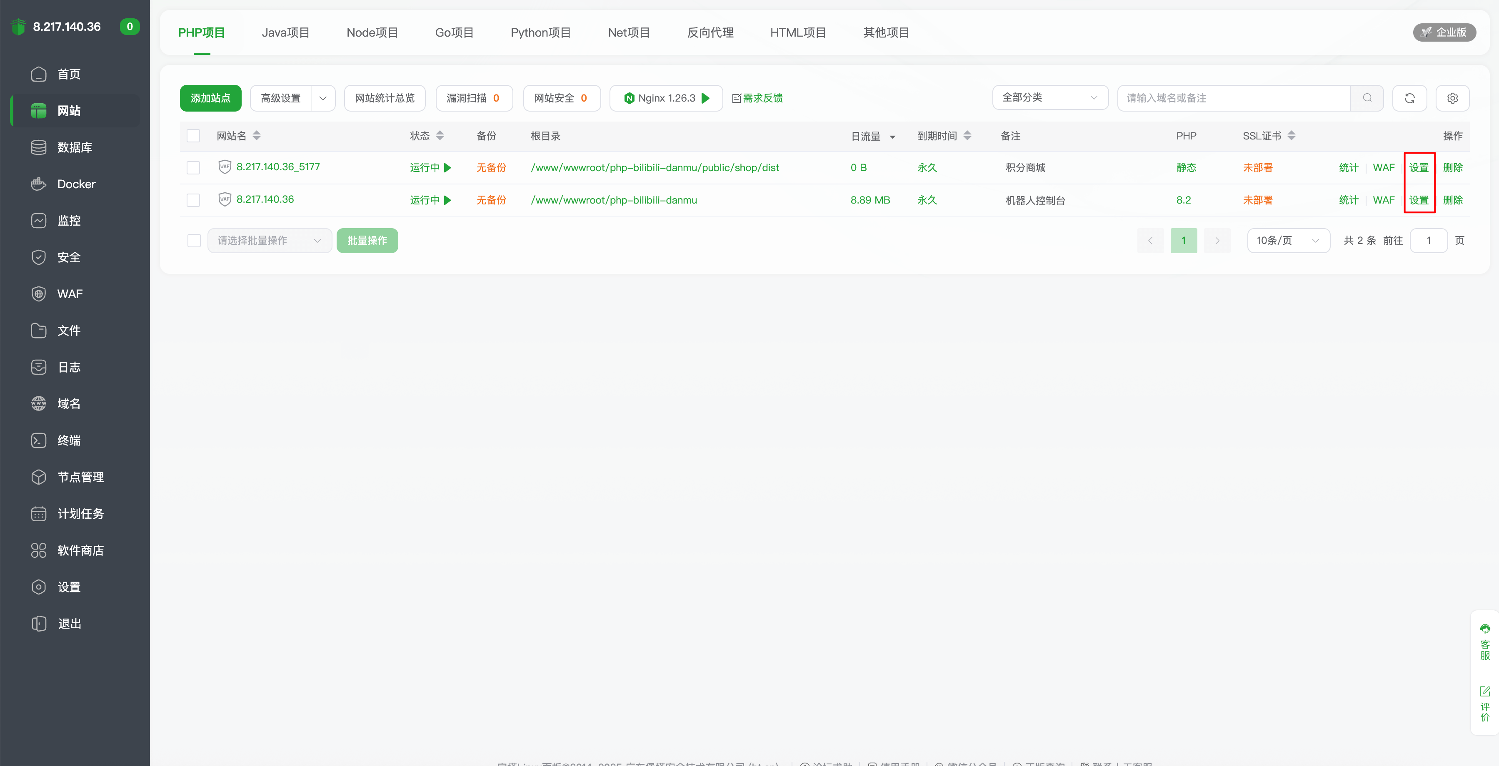Click the refresh list icon button

pyautogui.click(x=1409, y=98)
